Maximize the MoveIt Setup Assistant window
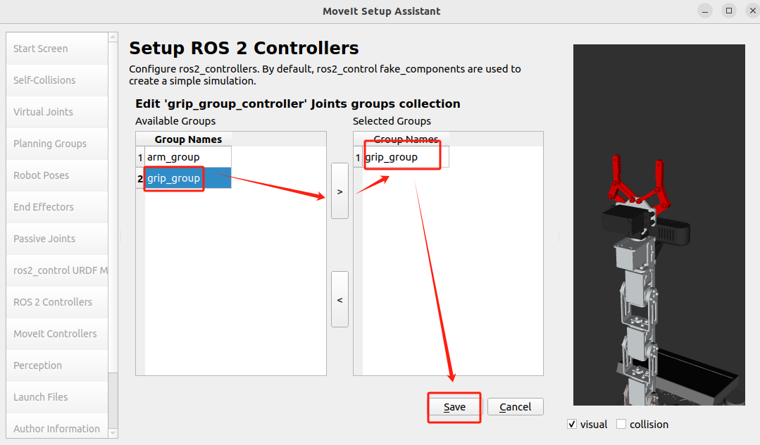The image size is (760, 445). point(729,11)
